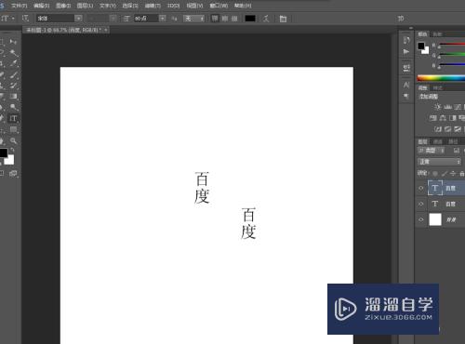Open the 60点 font size dropdown
Image resolution: width=465 pixels, height=344 pixels.
pos(163,19)
